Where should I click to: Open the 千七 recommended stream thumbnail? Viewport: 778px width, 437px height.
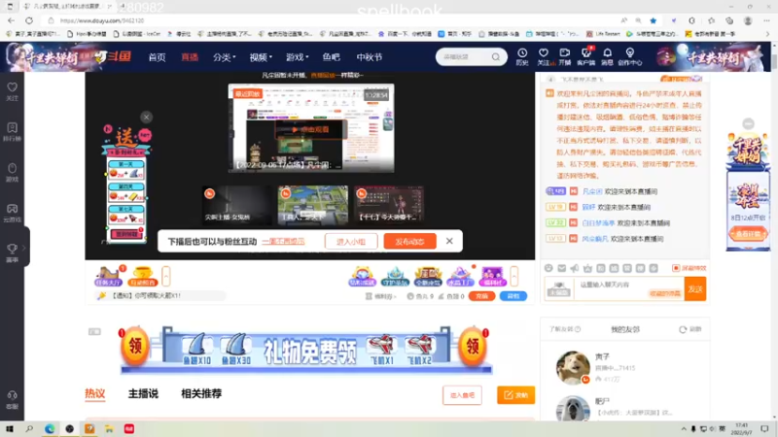click(x=389, y=205)
